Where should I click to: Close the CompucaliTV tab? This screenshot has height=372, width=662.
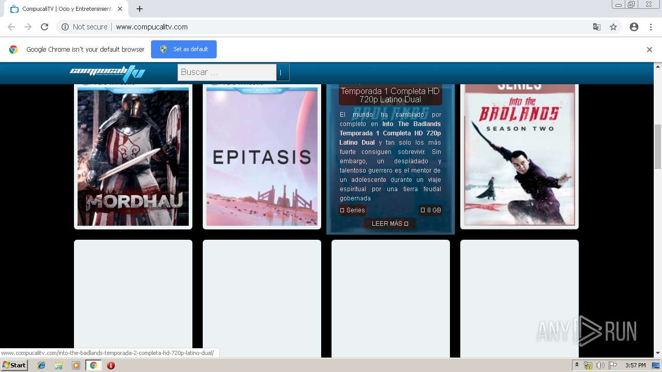tap(120, 9)
